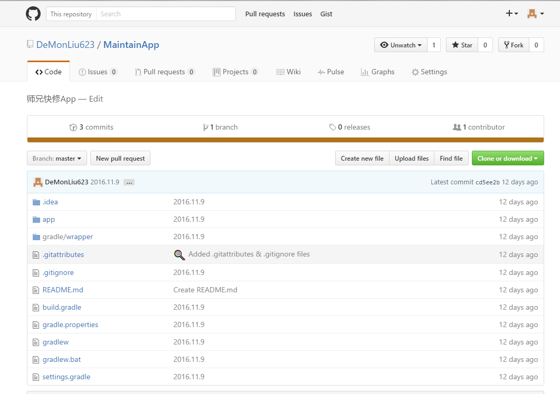Image resolution: width=560 pixels, height=394 pixels.
Task: Open Issues in the top navigation
Action: tap(302, 14)
